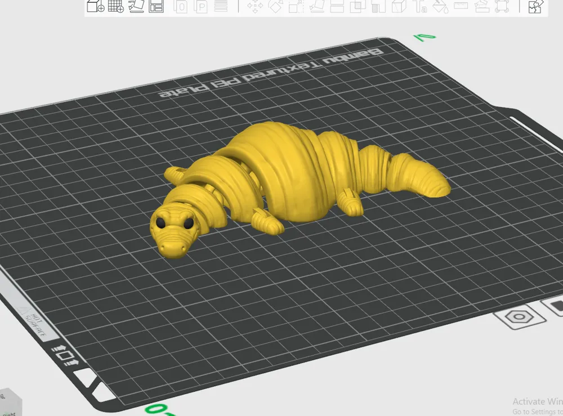563x416 pixels.
Task: Open the Mesh boolean tool
Action: point(358,6)
